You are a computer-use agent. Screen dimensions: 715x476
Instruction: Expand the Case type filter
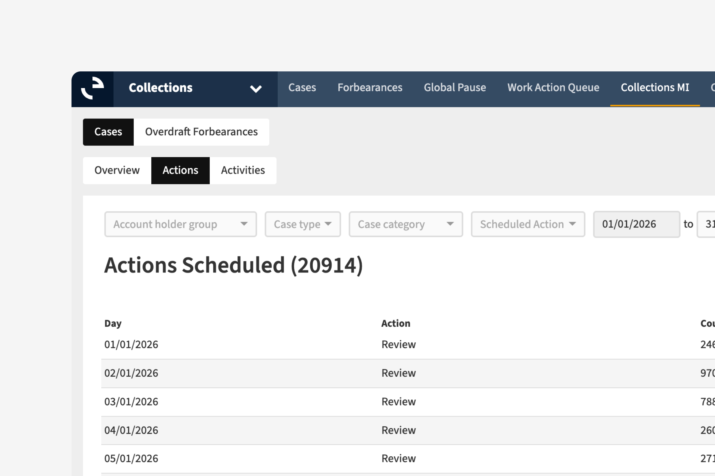302,224
